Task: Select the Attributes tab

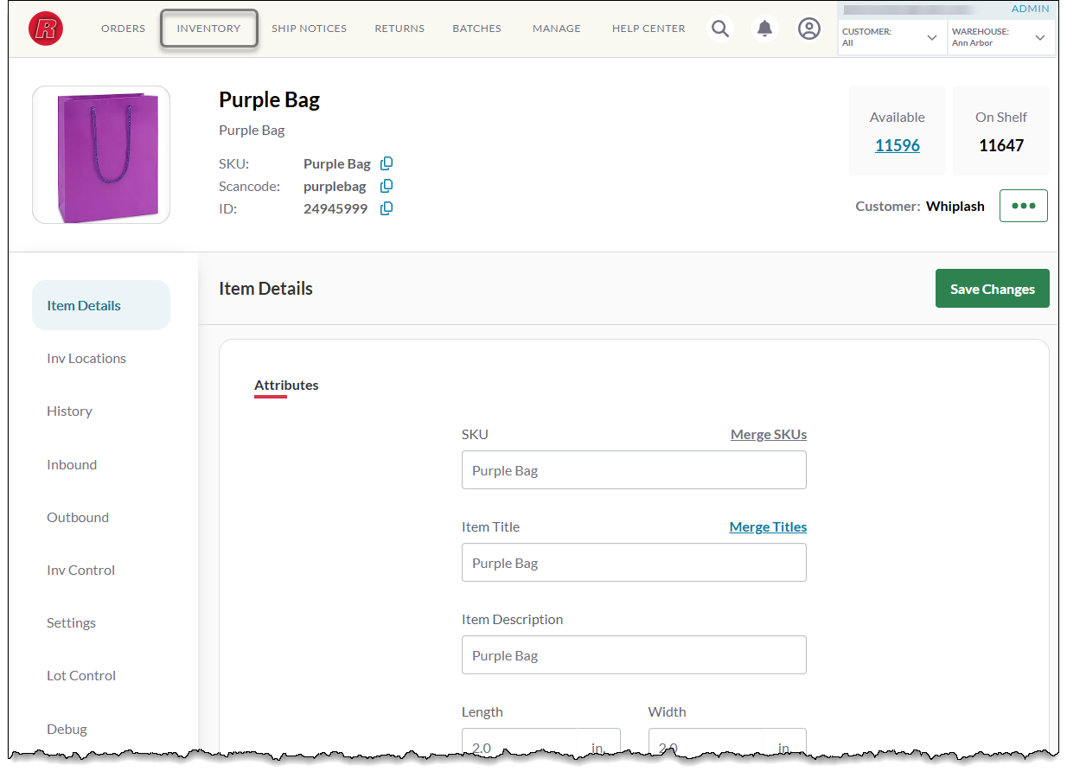Action: tap(286, 385)
